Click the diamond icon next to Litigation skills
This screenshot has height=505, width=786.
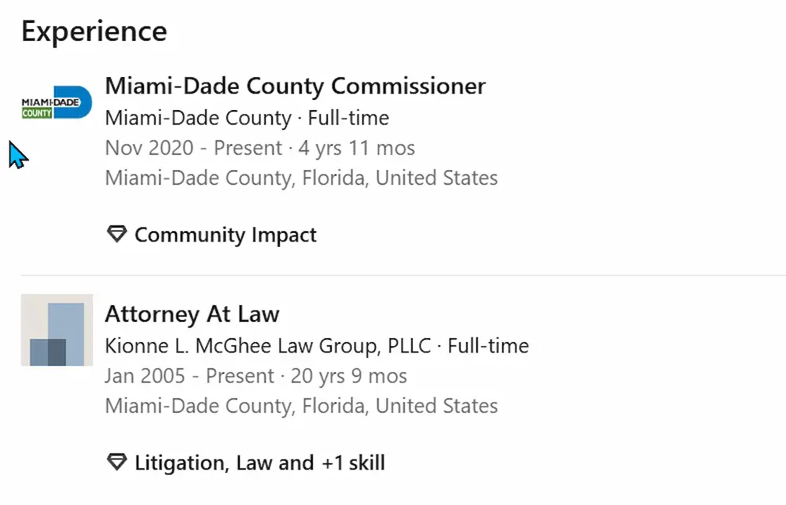(x=116, y=462)
